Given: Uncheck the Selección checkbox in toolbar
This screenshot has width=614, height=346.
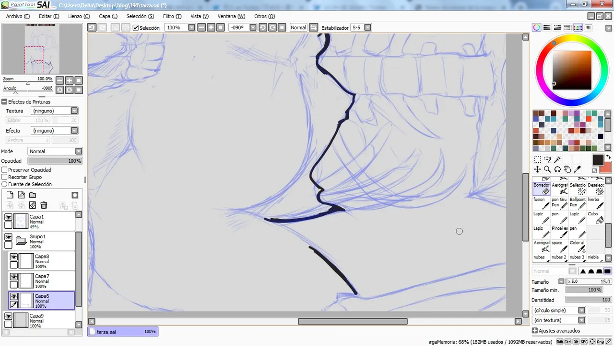Looking at the screenshot, I should pyautogui.click(x=136, y=28).
